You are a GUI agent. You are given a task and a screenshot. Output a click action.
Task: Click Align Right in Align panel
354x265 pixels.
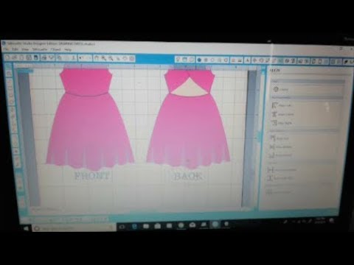[x=282, y=123]
